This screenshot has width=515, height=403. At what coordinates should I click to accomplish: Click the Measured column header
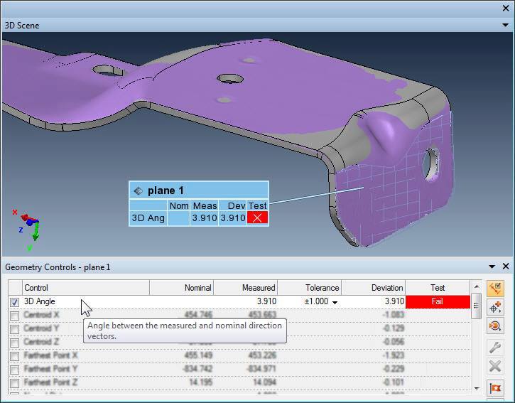(246, 288)
